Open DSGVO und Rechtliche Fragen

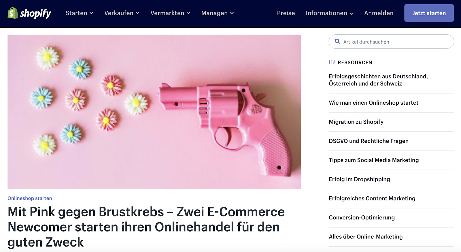pyautogui.click(x=369, y=141)
